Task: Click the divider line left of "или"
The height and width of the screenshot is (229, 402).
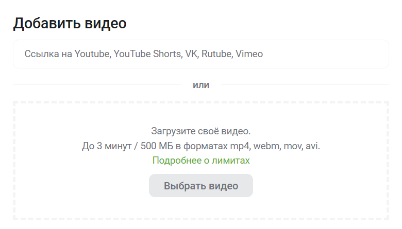Action: point(97,85)
